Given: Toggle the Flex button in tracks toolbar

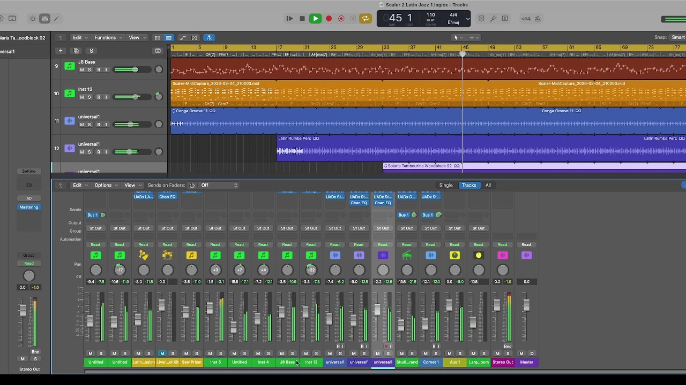Looking at the screenshot, I should [195, 38].
